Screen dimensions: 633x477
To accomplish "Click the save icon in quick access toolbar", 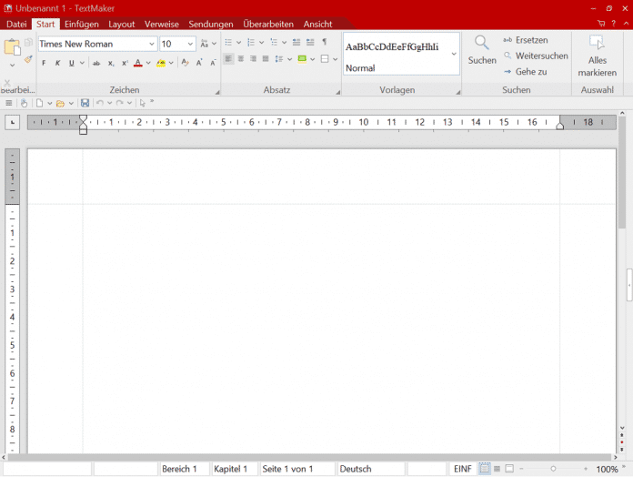I will point(85,103).
